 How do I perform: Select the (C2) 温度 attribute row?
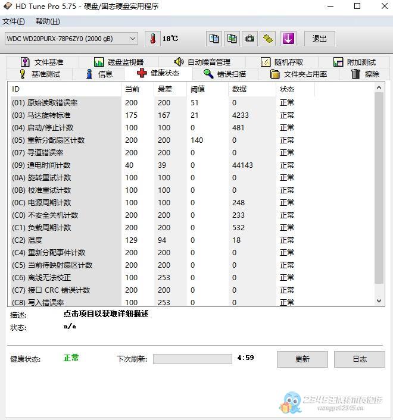65,240
